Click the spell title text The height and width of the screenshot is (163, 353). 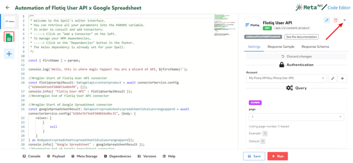click(78, 8)
